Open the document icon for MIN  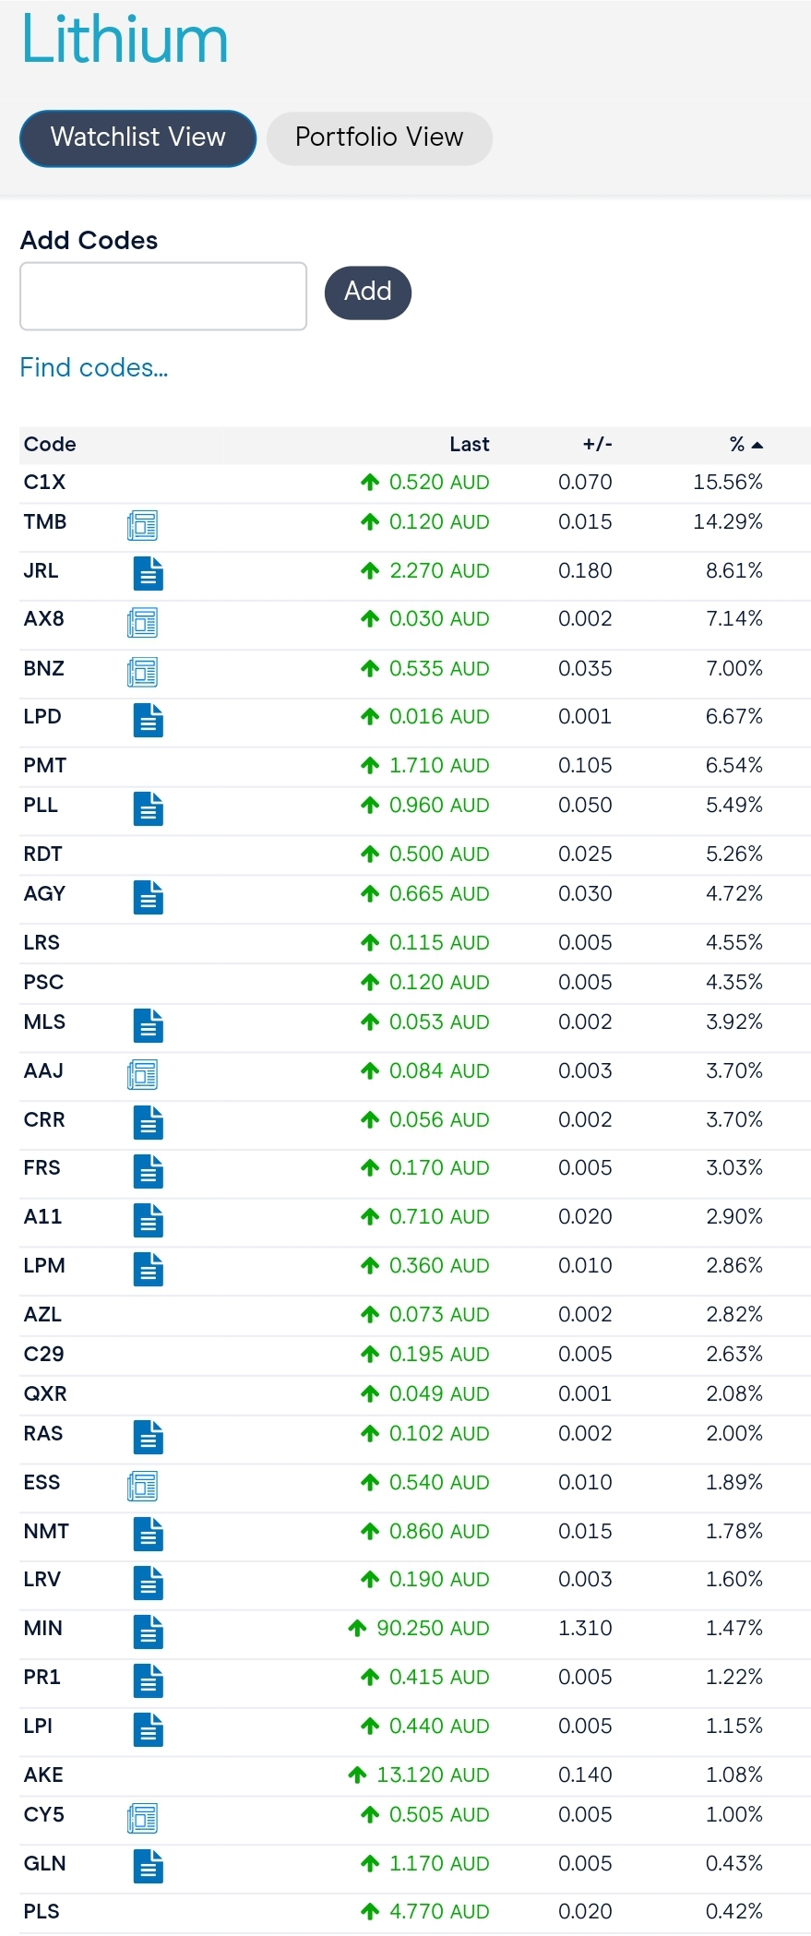pyautogui.click(x=149, y=1631)
